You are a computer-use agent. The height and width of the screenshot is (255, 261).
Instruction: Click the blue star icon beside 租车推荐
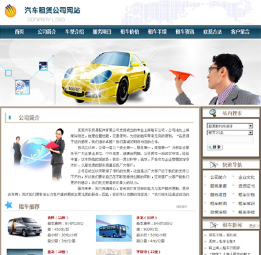tap(9, 204)
